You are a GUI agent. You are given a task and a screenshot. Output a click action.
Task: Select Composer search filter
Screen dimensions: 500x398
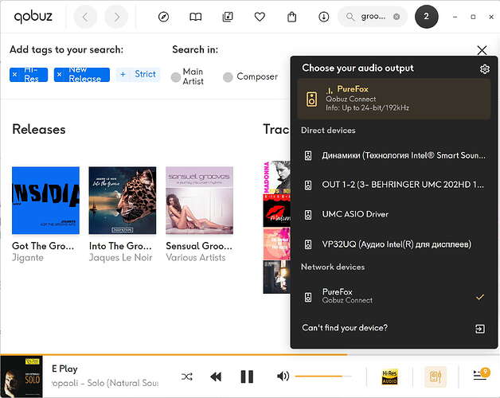click(x=228, y=77)
